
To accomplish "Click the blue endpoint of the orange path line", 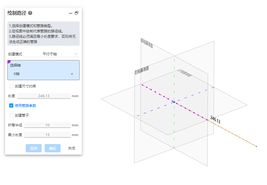I will [x=256, y=146].
